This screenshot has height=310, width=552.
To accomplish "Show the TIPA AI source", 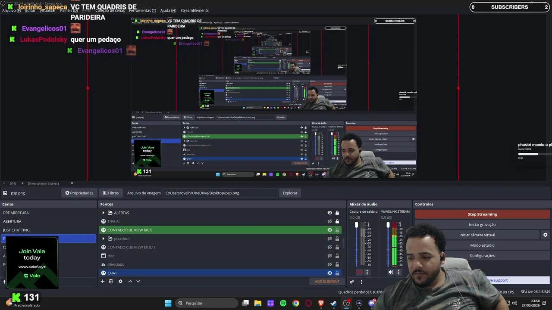I will click(330, 221).
